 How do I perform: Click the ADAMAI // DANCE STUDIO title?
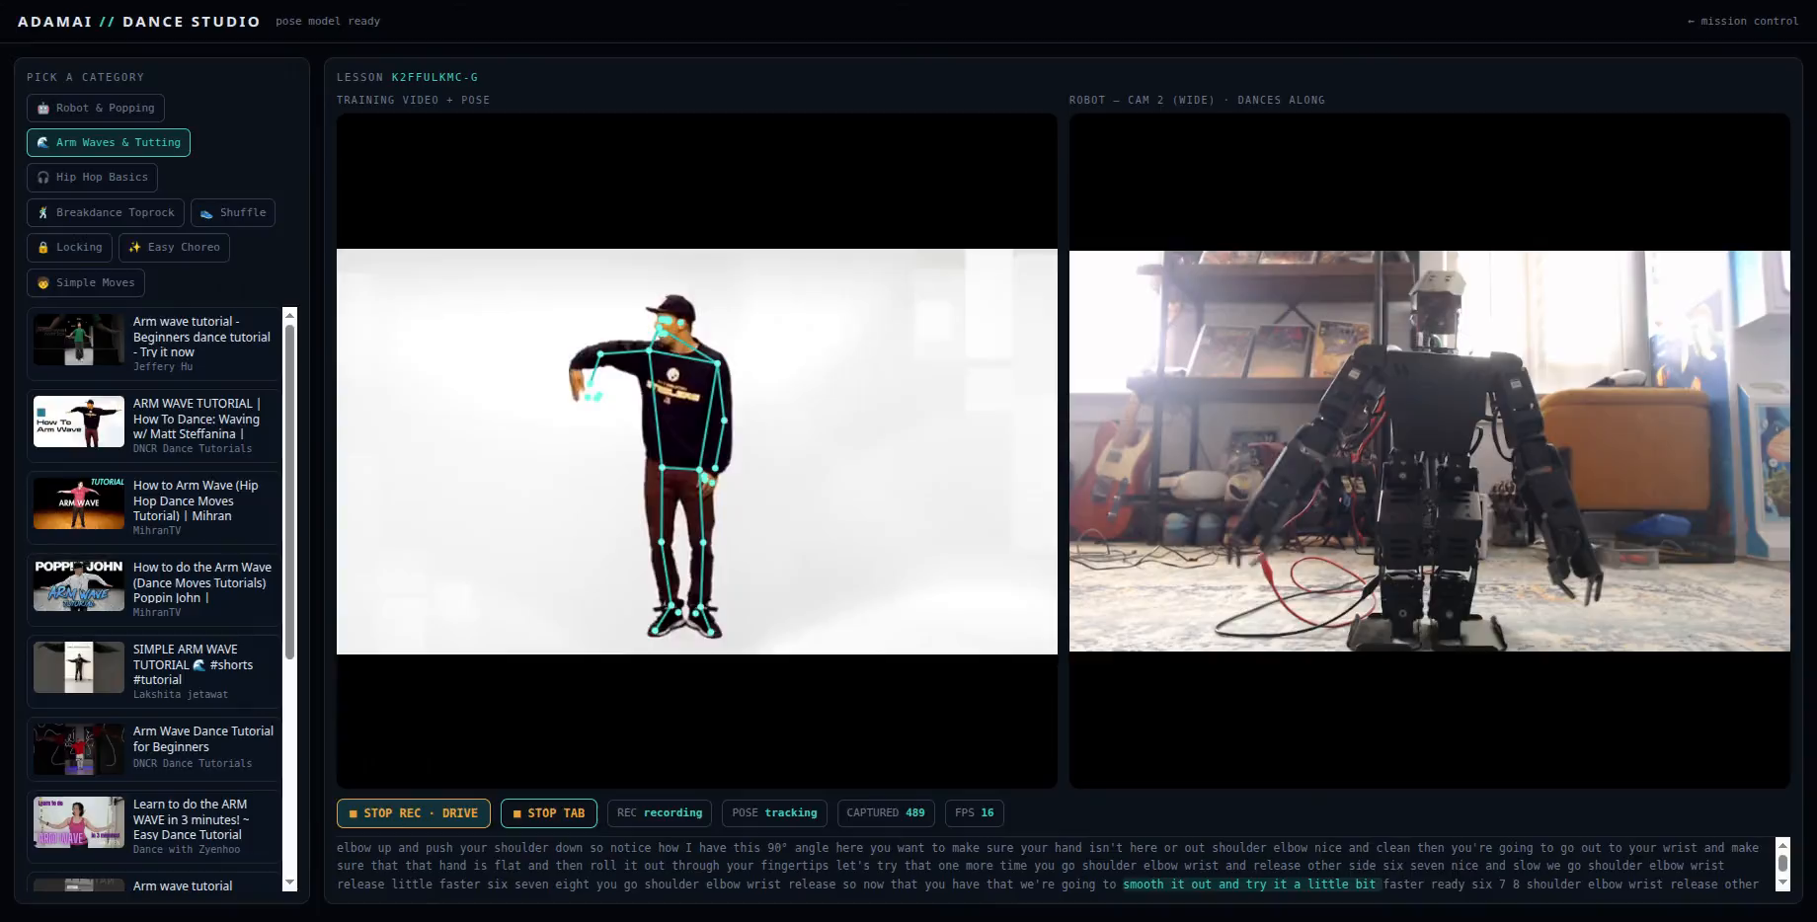tap(139, 22)
